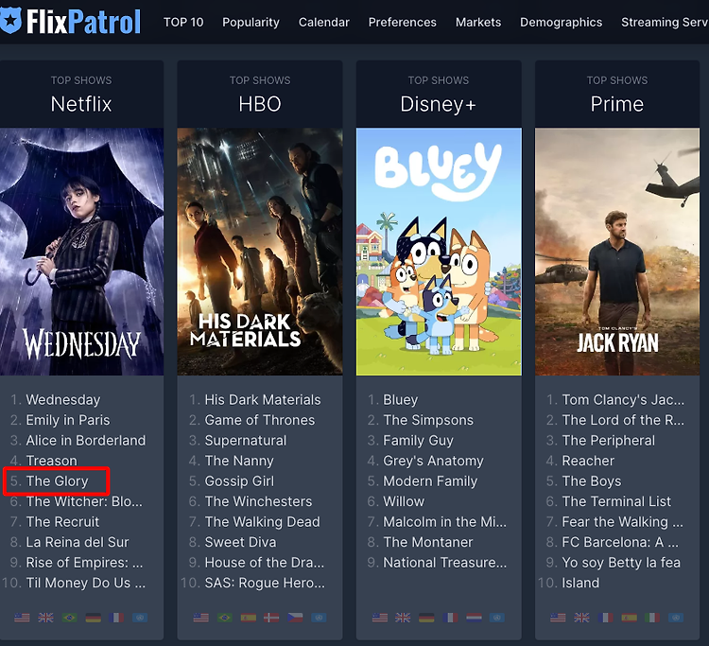The width and height of the screenshot is (709, 646).
Task: Select the Italy flag under Prime list
Action: [x=652, y=618]
